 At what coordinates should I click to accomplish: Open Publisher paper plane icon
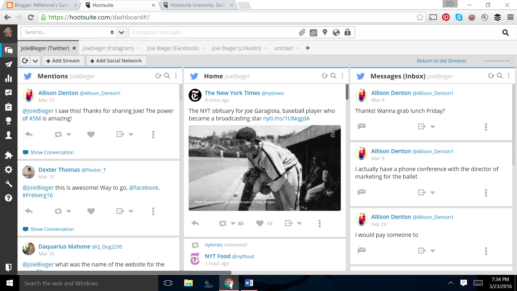(9, 64)
